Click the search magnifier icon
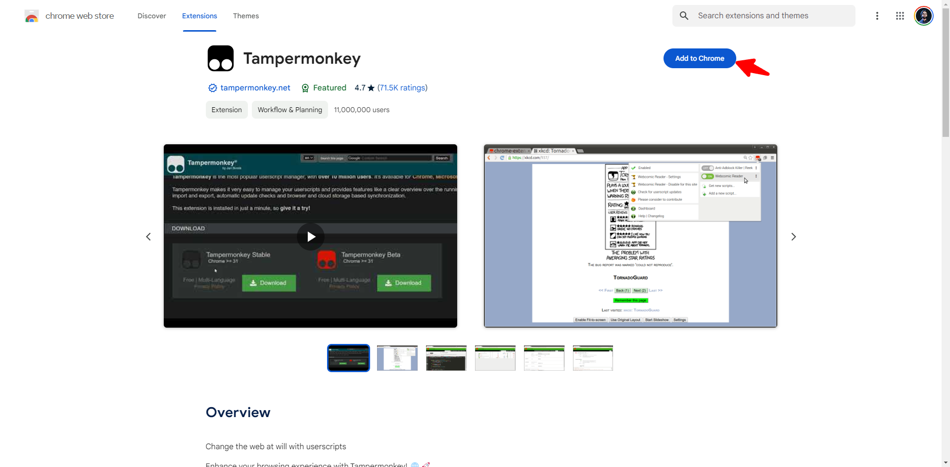This screenshot has height=467, width=950. click(684, 16)
